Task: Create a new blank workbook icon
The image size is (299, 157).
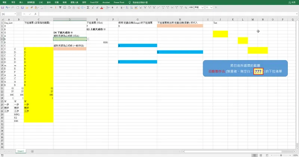Action: [x=18, y=7]
